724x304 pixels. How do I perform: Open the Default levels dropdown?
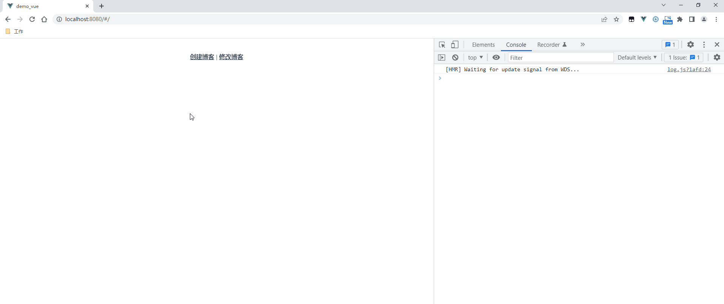click(x=637, y=58)
